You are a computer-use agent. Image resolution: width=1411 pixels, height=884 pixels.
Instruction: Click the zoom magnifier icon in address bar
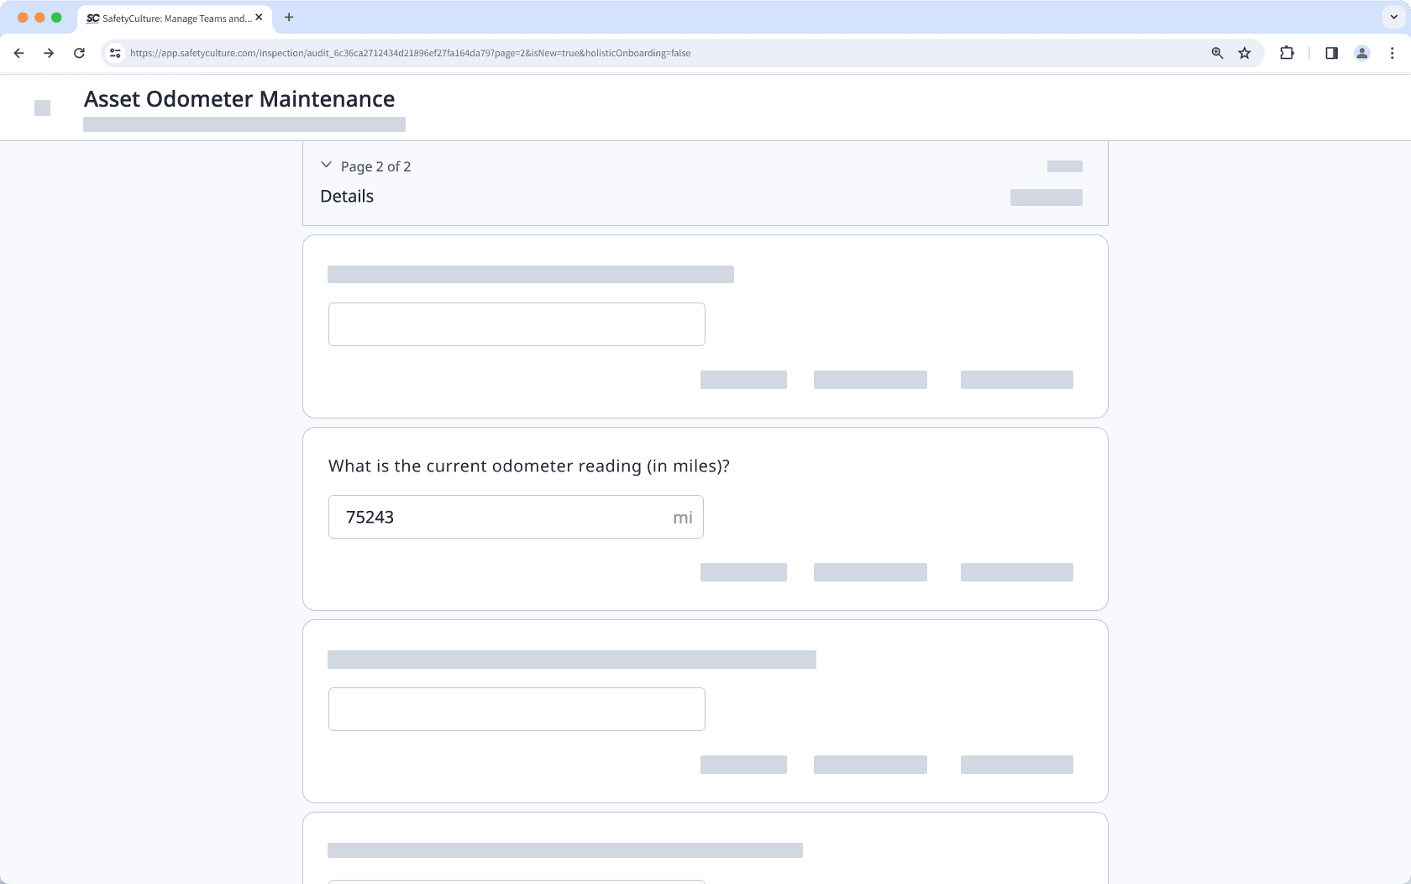pos(1217,53)
